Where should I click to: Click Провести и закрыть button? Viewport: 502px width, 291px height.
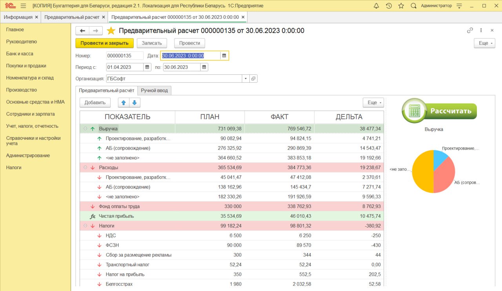pos(104,43)
